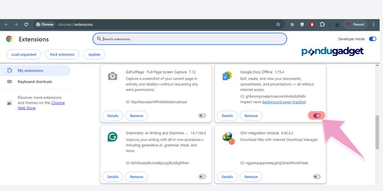
Task: Click the Extensions page heading
Action: pyautogui.click(x=34, y=39)
